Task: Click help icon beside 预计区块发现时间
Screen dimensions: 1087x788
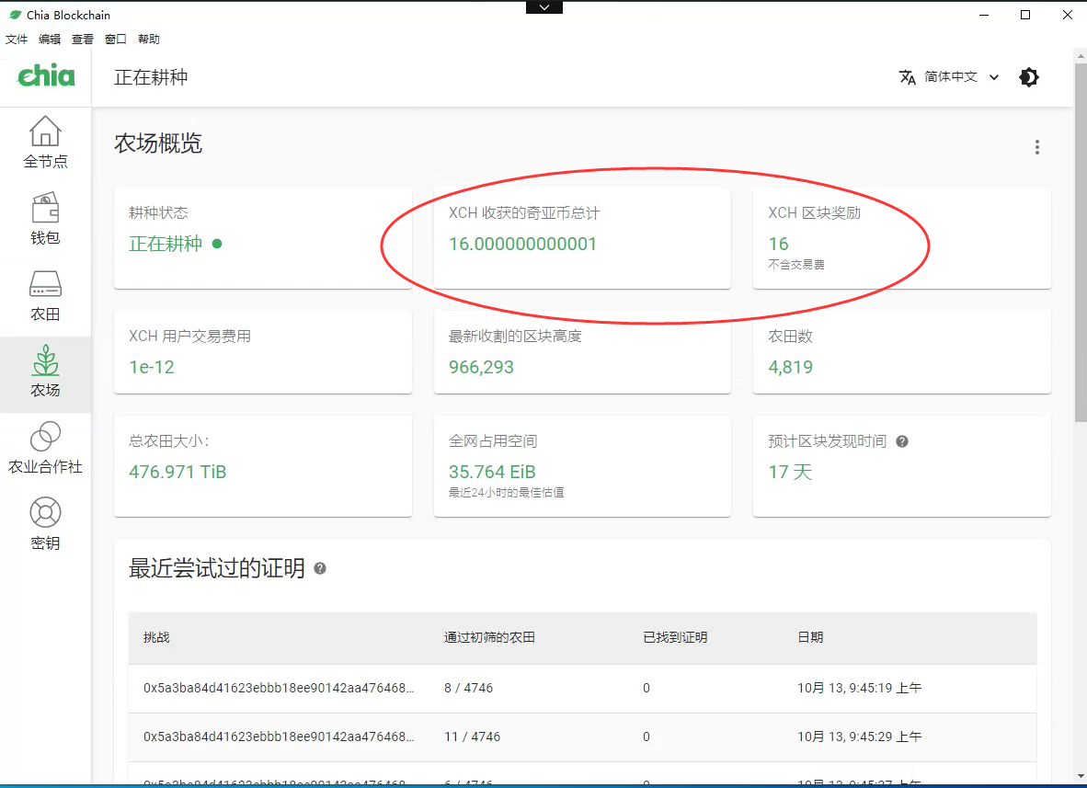Action: (902, 441)
